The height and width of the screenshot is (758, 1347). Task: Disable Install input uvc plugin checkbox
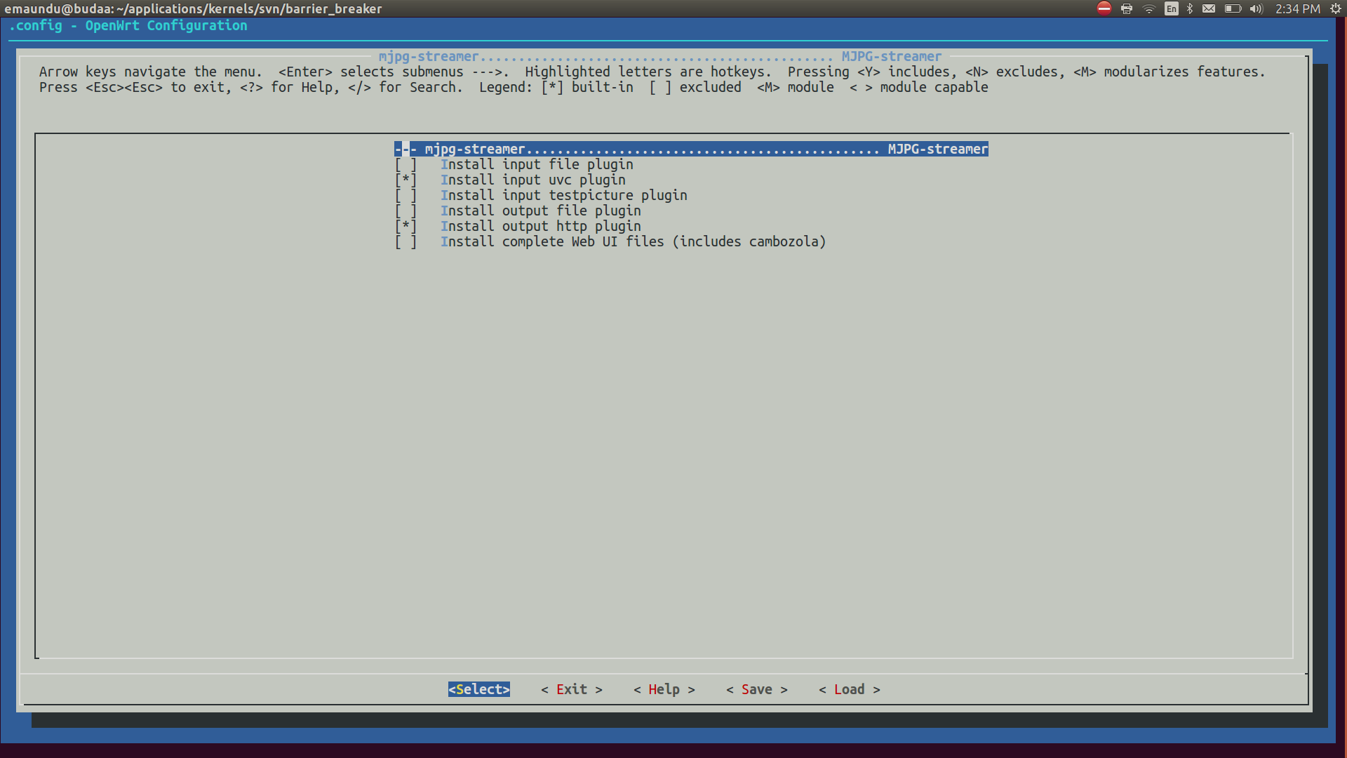[x=406, y=180]
